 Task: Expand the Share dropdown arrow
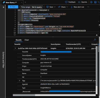click(x=67, y=7)
